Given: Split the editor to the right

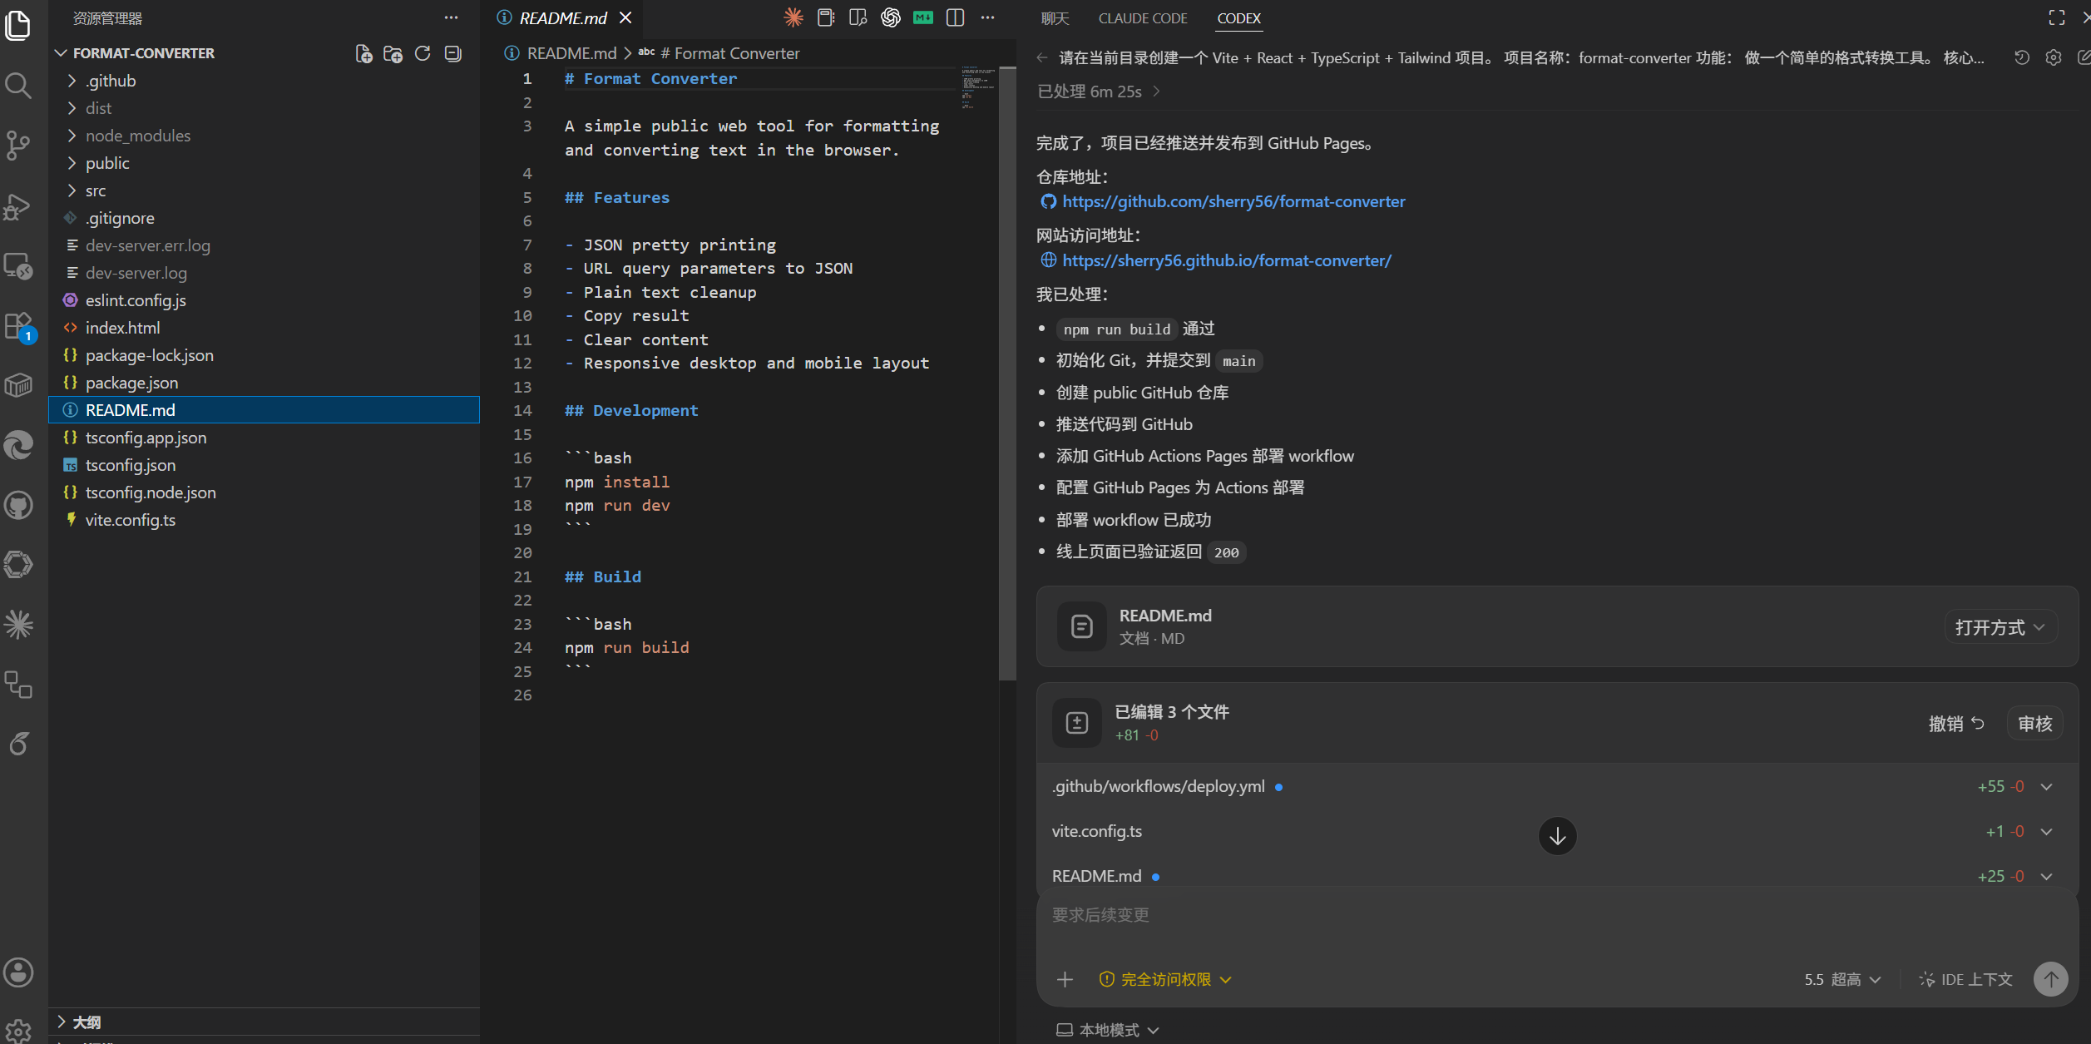Looking at the screenshot, I should (x=956, y=17).
